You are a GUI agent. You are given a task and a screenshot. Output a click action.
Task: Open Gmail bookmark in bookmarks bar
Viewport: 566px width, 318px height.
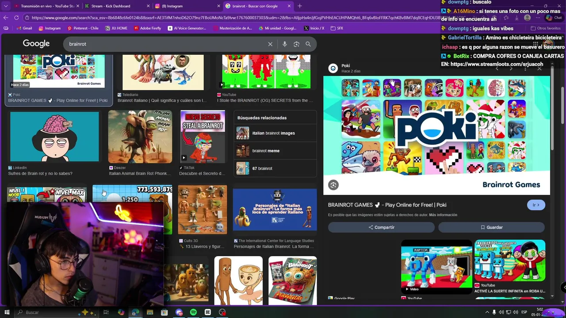point(24,28)
